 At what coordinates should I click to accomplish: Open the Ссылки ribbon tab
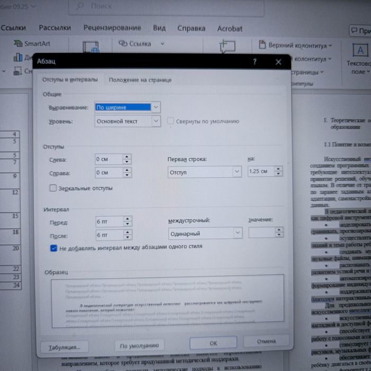(x=13, y=28)
